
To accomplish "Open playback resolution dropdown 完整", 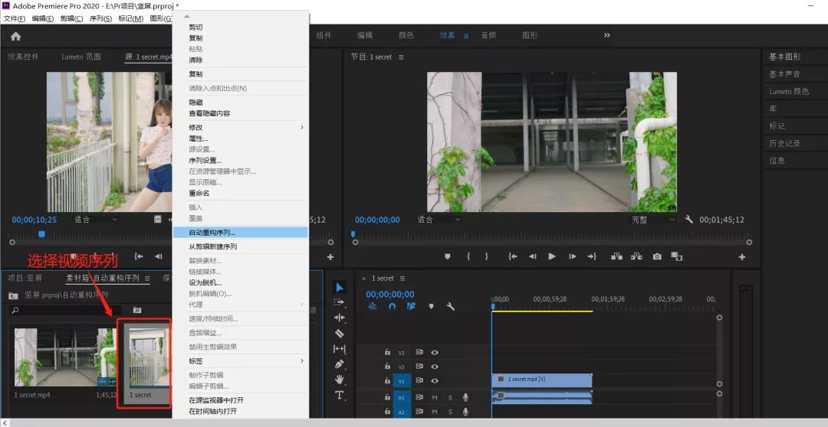I will 654,220.
